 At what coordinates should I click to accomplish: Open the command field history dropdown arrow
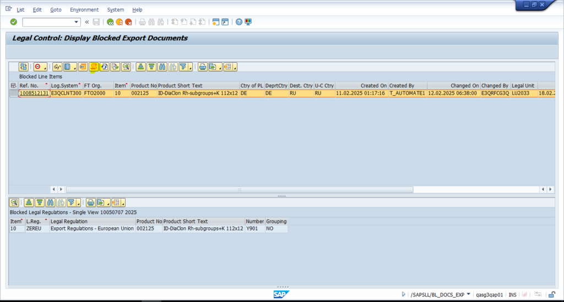tap(76, 22)
